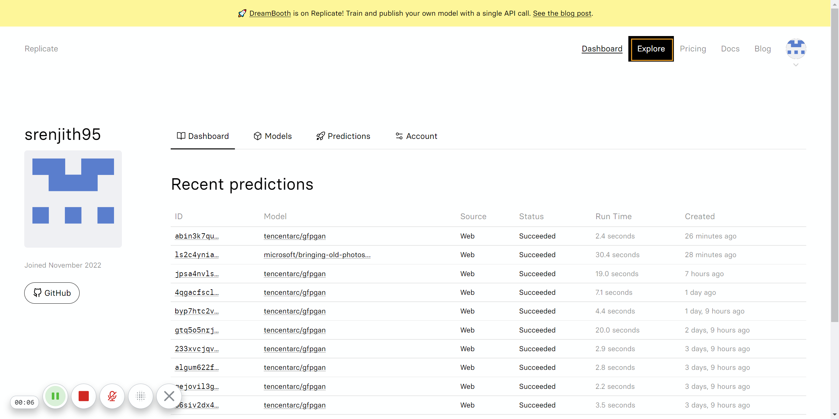Open tencentarc/gfpgan in the 3.5 seconds row
Viewport: 839px width, 419px height.
[295, 405]
